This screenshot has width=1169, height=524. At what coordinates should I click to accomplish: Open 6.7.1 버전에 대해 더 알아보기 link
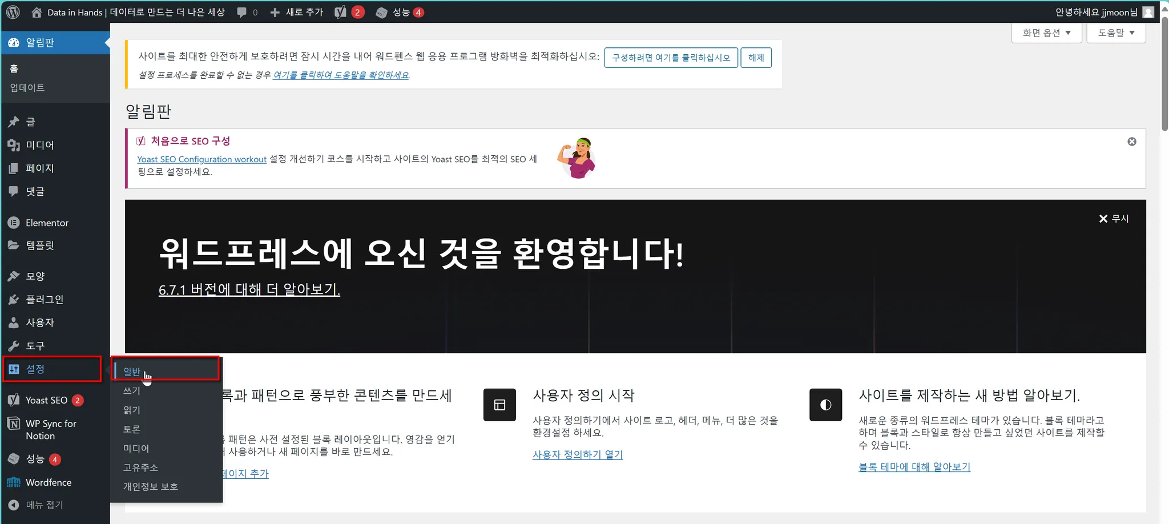point(249,289)
